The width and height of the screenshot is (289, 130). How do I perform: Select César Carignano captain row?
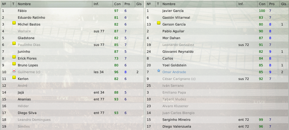pyautogui.click(x=217, y=79)
